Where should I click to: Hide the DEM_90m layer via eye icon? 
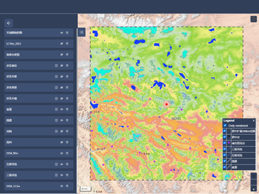pyautogui.click(x=61, y=153)
